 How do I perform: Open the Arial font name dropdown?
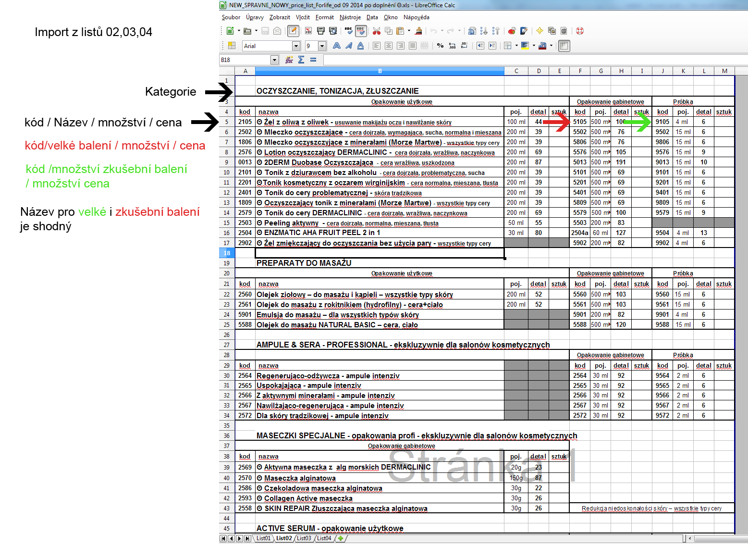pyautogui.click(x=296, y=46)
